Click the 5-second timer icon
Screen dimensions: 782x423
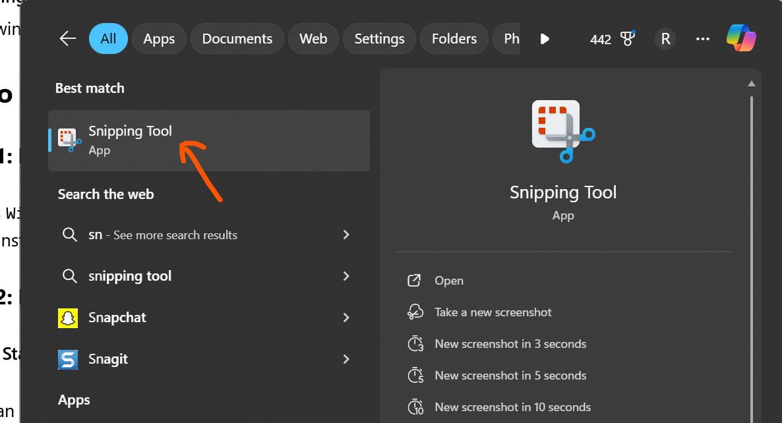(x=415, y=375)
